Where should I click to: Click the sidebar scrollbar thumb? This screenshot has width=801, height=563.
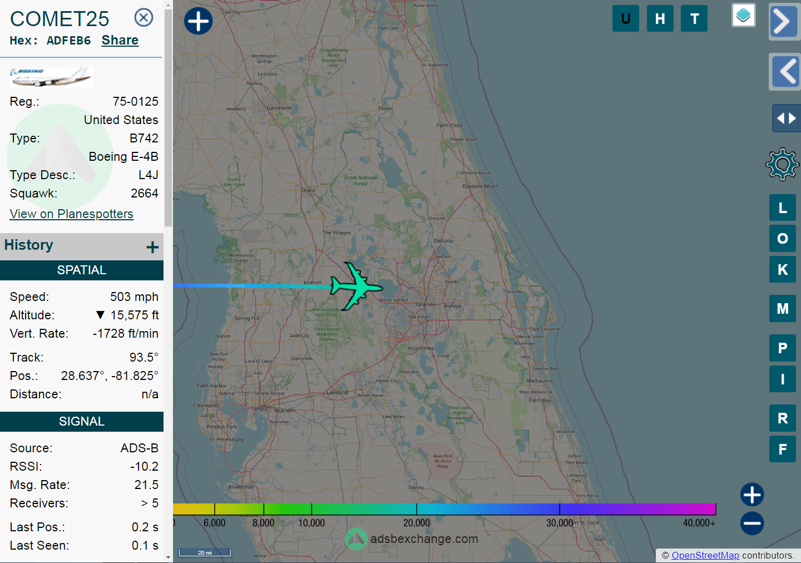(168, 117)
